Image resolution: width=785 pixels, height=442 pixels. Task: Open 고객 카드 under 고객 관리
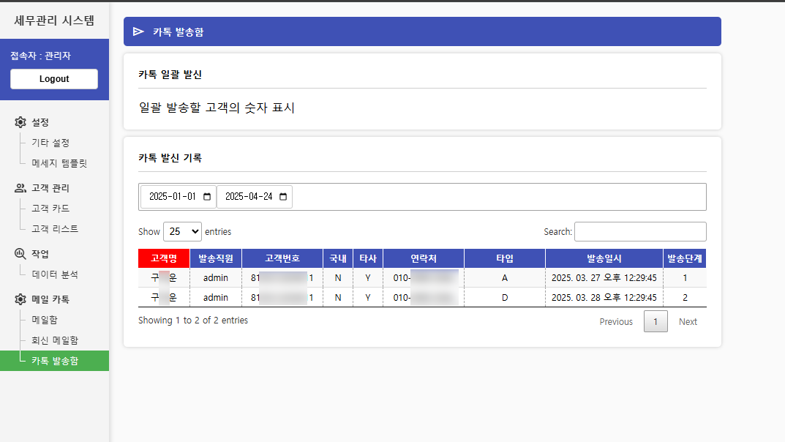51,208
